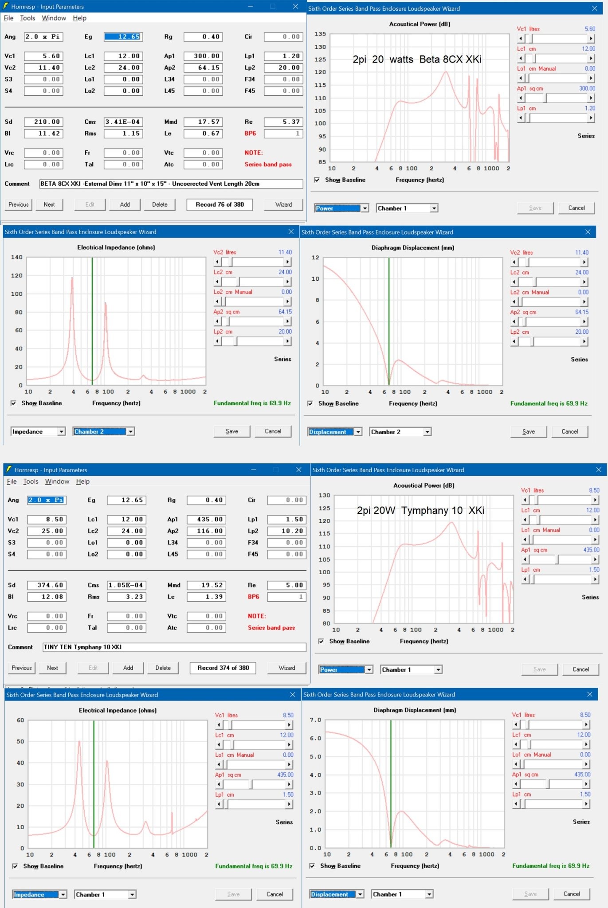The image size is (608, 908).
Task: Click Lc1 slider right arrow in lower Electrical Impedance wizard
Action: click(289, 744)
